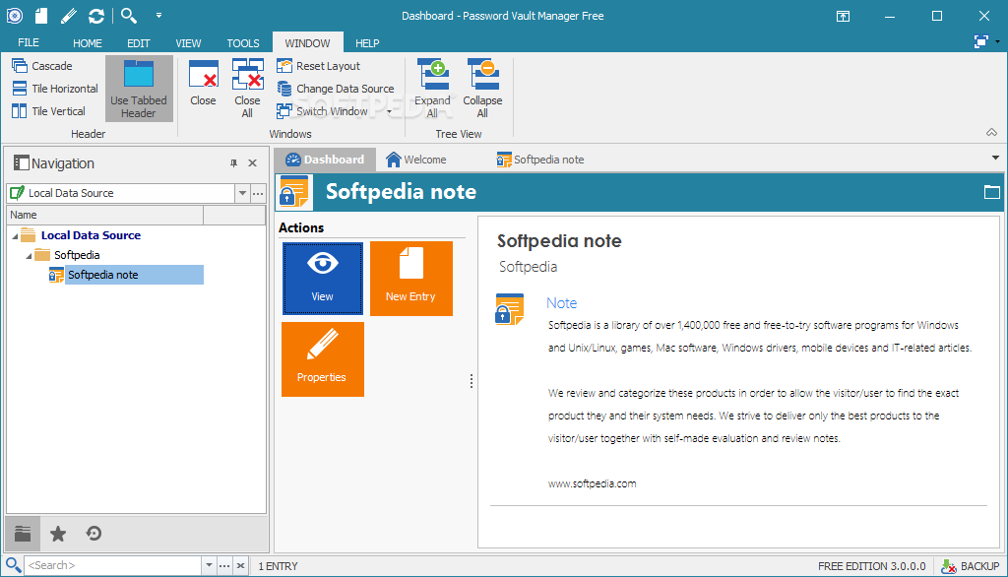Image resolution: width=1008 pixels, height=577 pixels.
Task: Open the recent history view icon
Action: [94, 534]
